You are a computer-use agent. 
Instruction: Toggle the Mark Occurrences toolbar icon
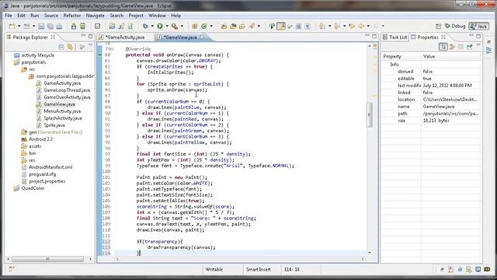pos(281,26)
